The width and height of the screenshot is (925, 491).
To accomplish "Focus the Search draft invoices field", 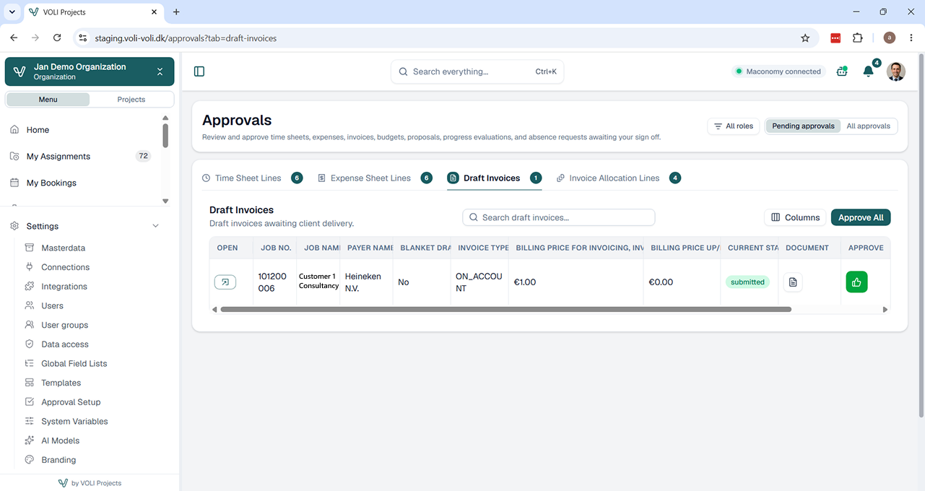I will pyautogui.click(x=559, y=217).
